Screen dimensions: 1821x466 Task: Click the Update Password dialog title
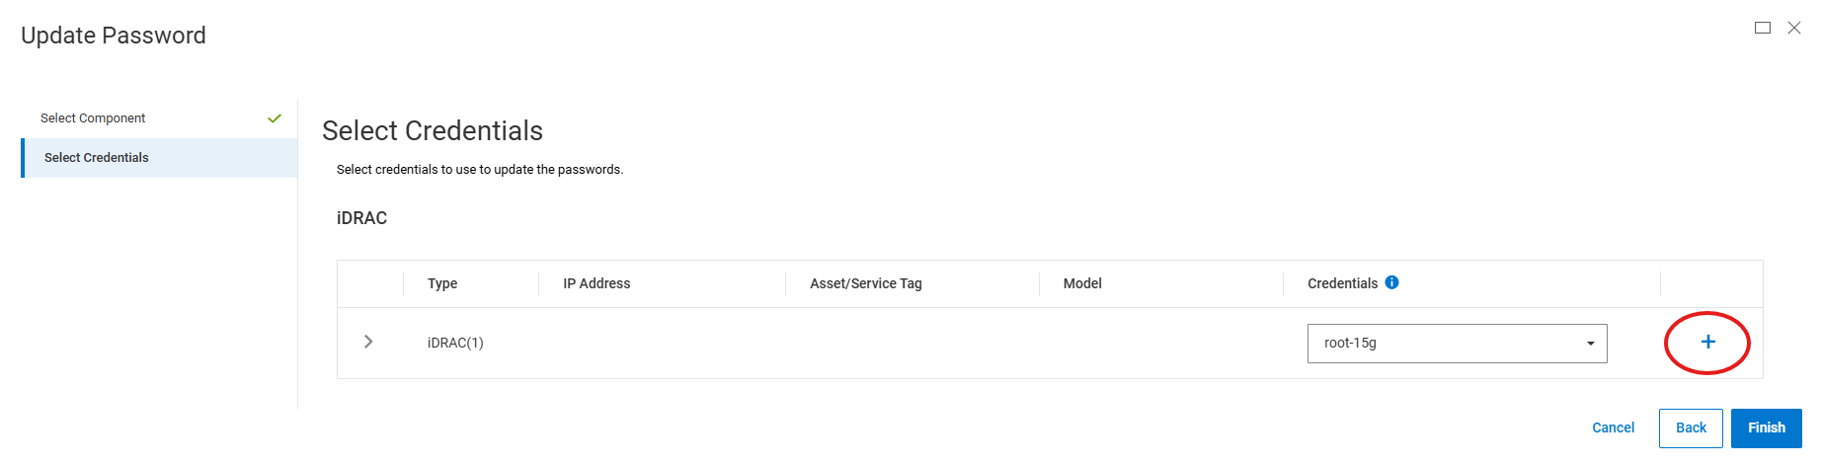click(114, 36)
